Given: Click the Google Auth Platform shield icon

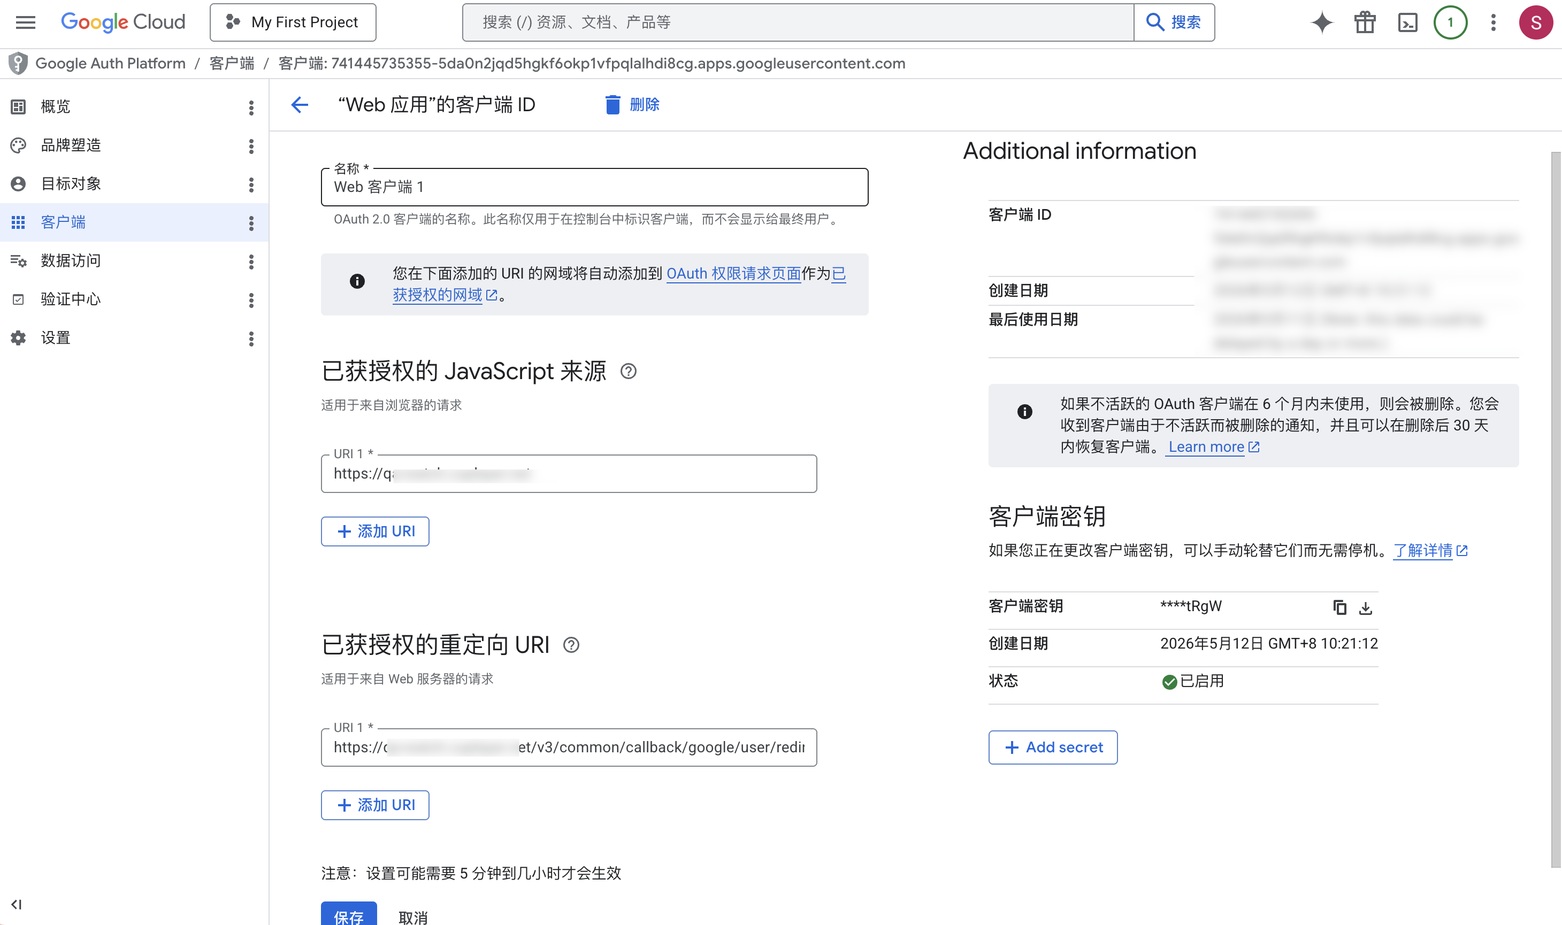Looking at the screenshot, I should point(18,64).
